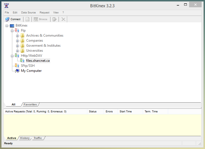Click the Browse toolbar button
The image size is (205, 149).
(x=41, y=19)
